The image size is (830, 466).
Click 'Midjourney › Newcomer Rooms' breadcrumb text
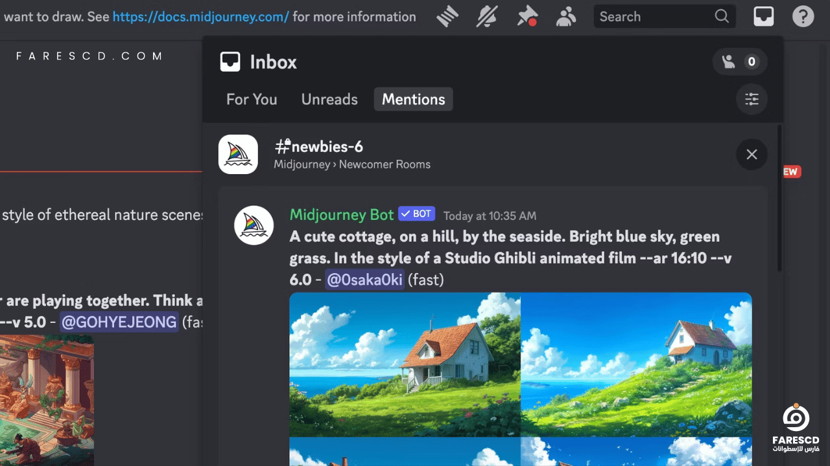[x=352, y=164]
